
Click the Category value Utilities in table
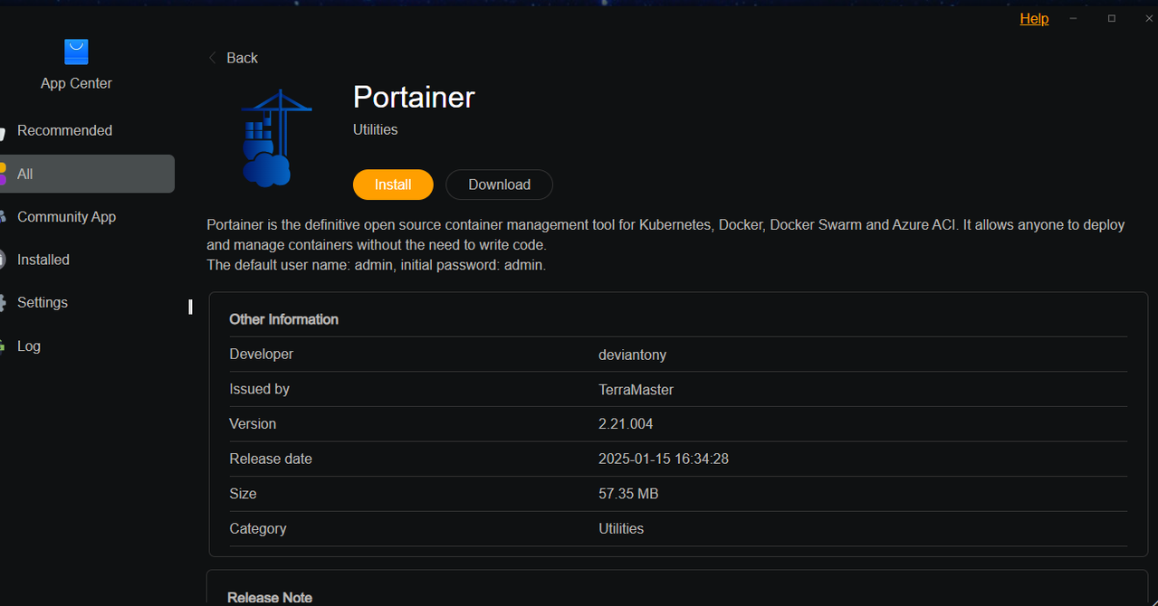pos(621,529)
